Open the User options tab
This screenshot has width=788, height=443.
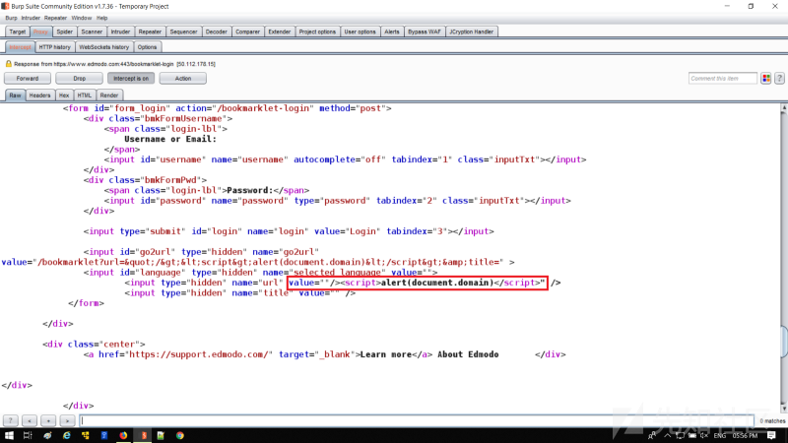(x=360, y=32)
